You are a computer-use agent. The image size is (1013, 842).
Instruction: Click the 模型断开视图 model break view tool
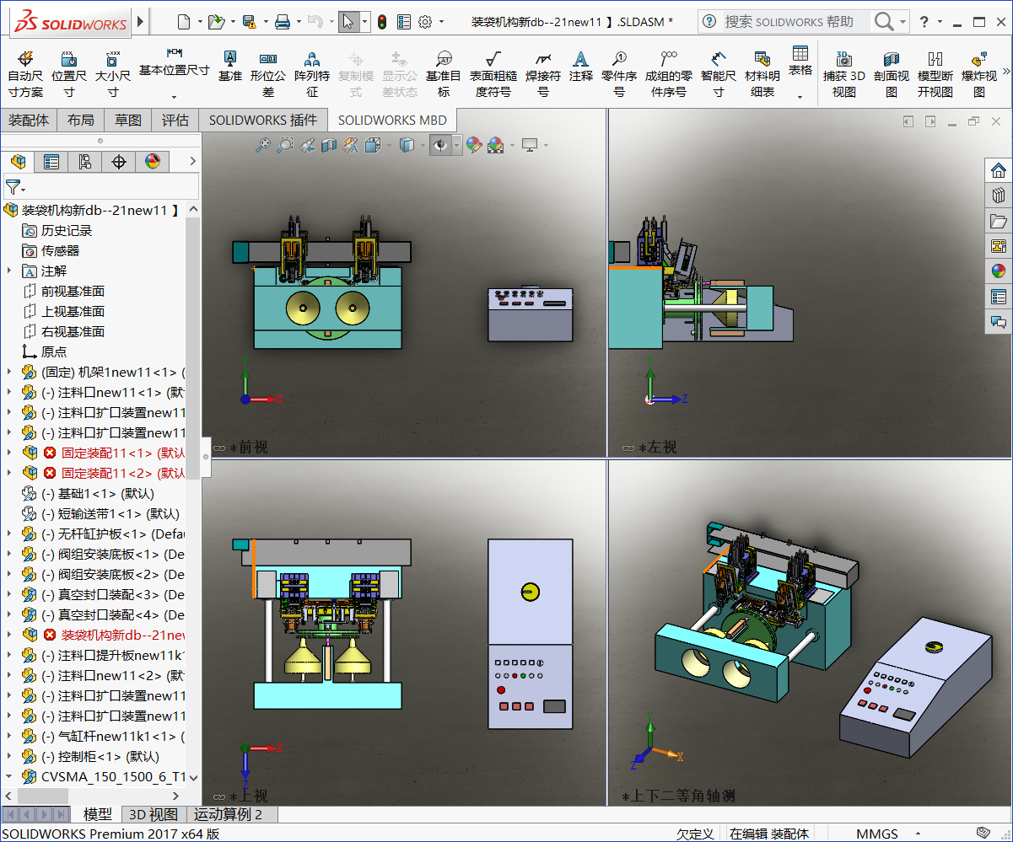pos(935,73)
